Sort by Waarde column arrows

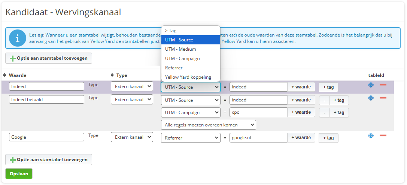(x=4, y=75)
